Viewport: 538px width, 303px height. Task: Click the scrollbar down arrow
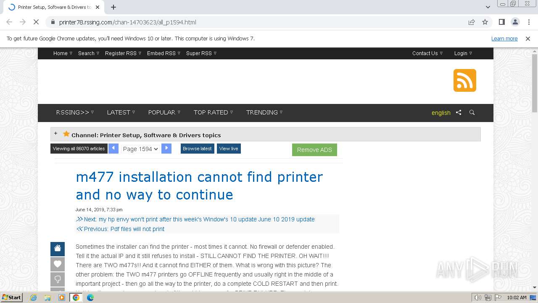click(x=535, y=287)
